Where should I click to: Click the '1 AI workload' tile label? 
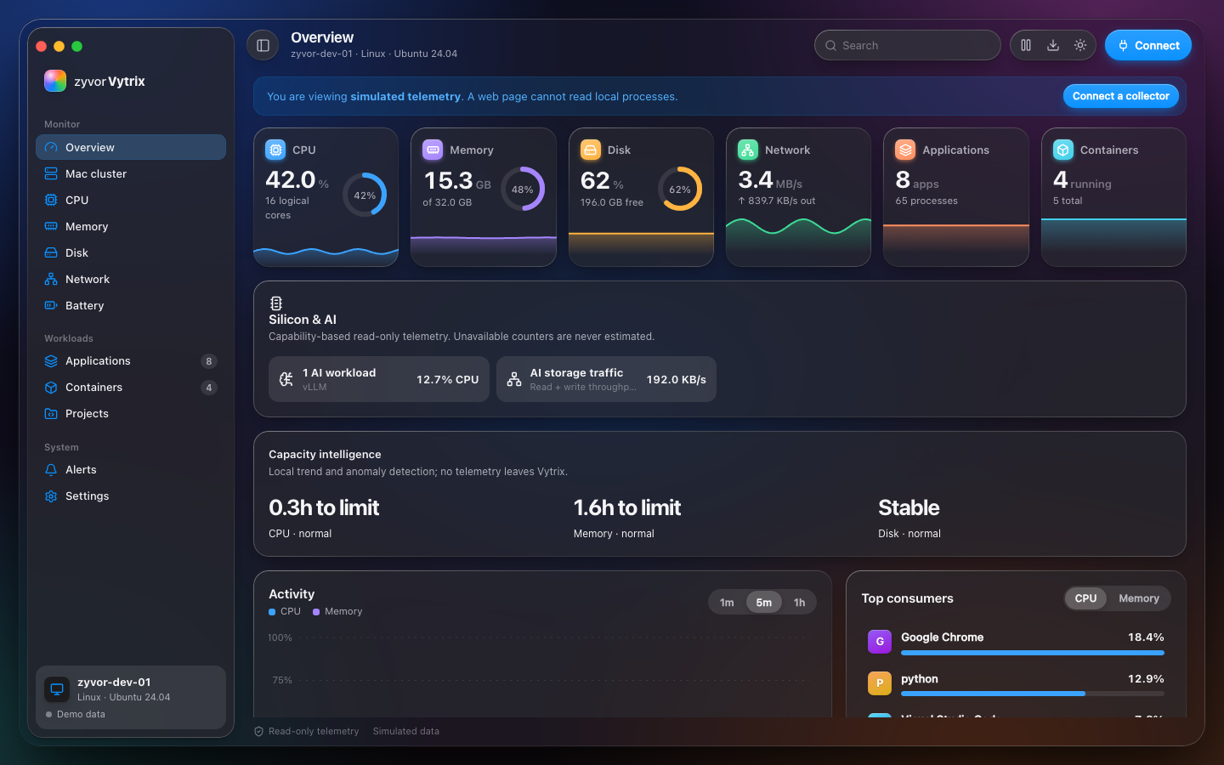[339, 372]
